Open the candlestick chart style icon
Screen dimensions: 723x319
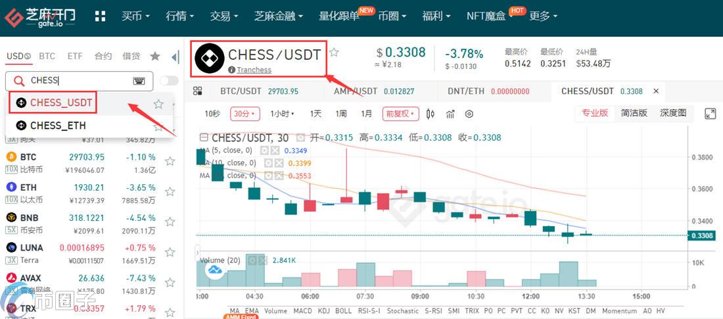pos(431,114)
